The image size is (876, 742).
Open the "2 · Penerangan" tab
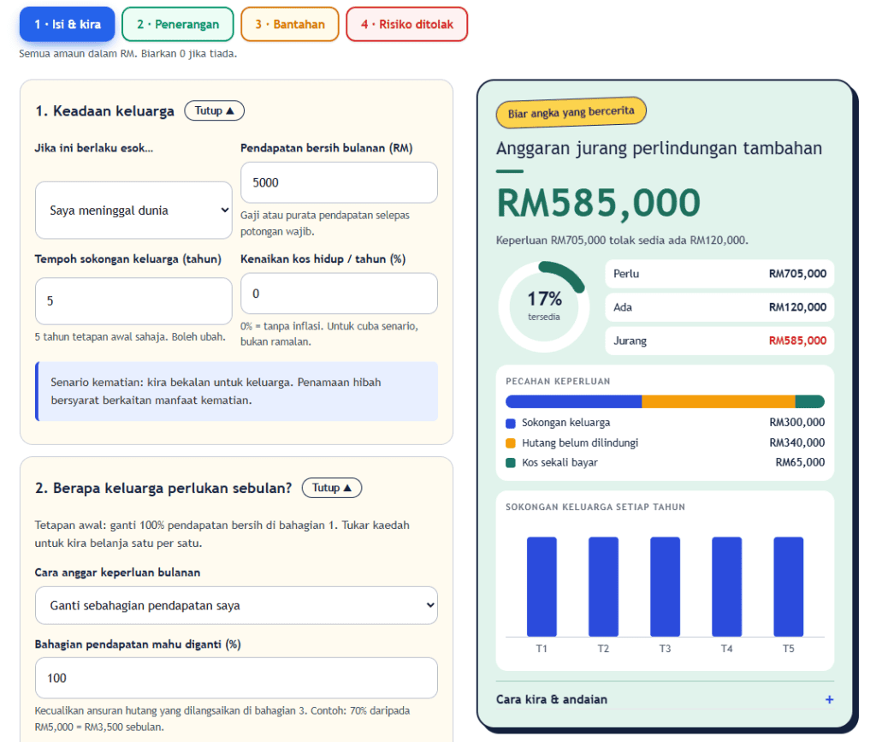(178, 24)
